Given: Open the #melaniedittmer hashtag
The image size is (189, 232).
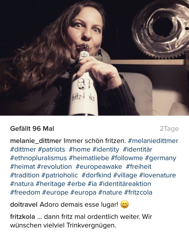Looking at the screenshot, I should coord(153,141).
